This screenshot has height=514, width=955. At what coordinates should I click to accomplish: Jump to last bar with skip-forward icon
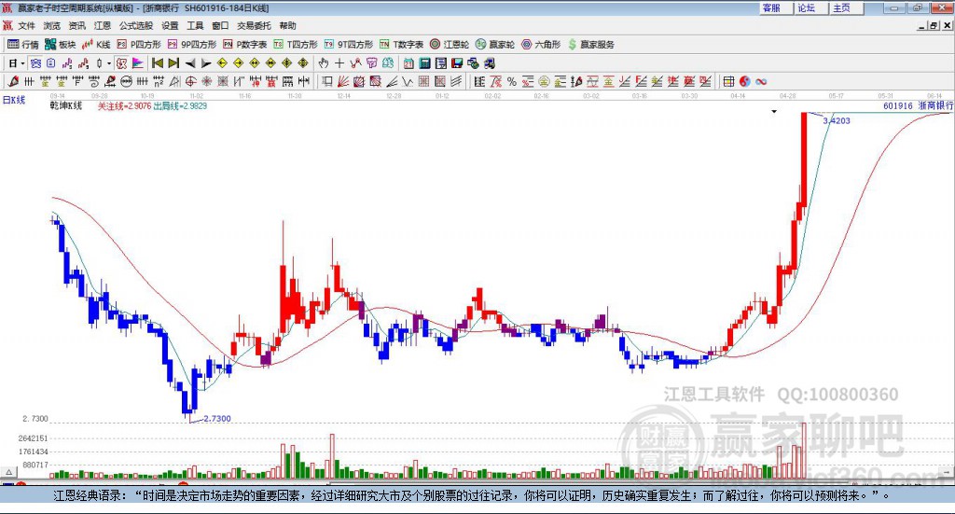click(x=173, y=63)
